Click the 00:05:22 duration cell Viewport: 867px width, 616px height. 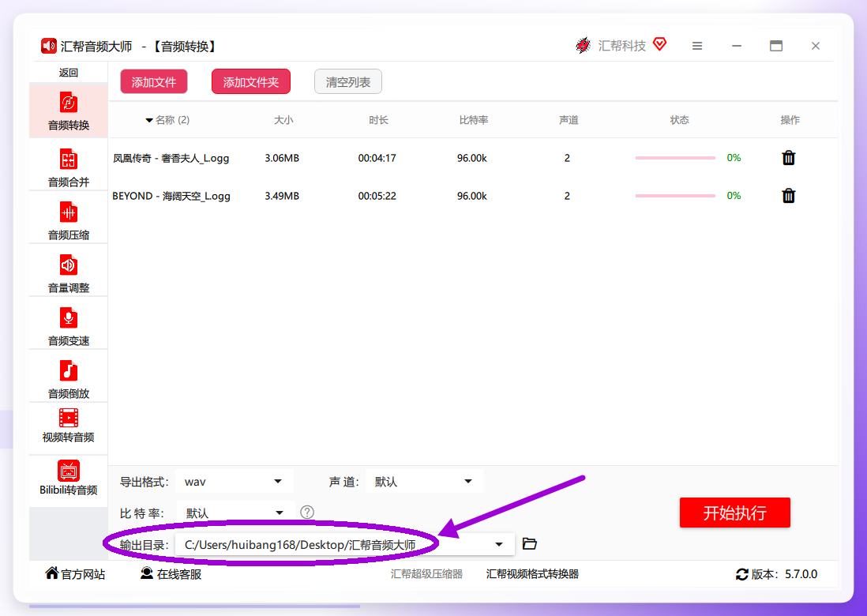coord(377,196)
